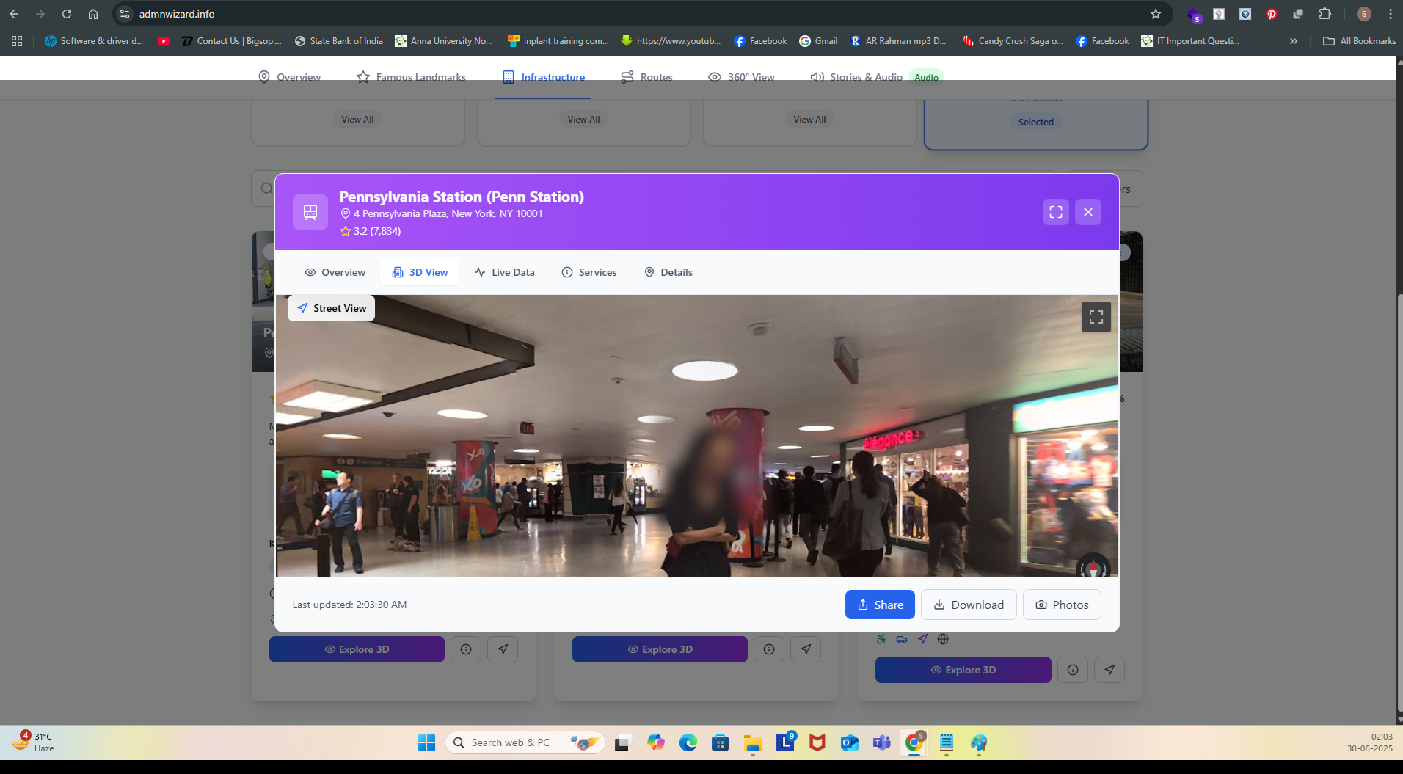Click the blue car icon
This screenshot has width=1403, height=774.
902,639
